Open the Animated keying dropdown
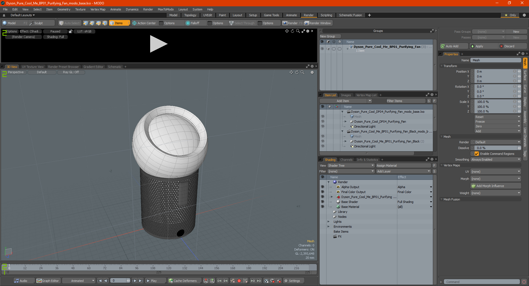The height and width of the screenshot is (286, 529). point(79,281)
